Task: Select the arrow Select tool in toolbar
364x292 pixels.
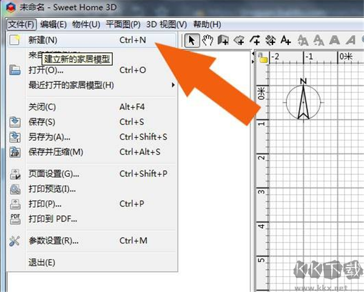Action: point(192,41)
